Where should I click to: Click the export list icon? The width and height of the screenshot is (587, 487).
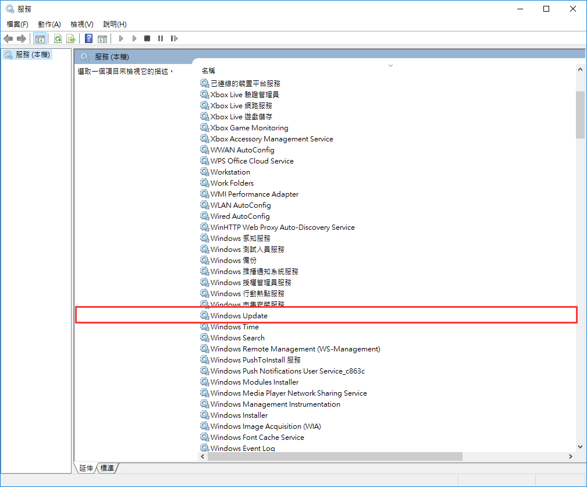tap(70, 38)
